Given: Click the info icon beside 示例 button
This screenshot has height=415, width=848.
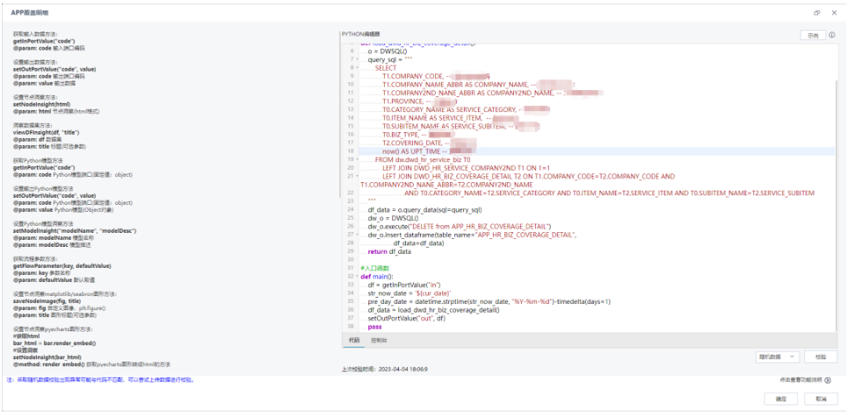Looking at the screenshot, I should point(831,36).
